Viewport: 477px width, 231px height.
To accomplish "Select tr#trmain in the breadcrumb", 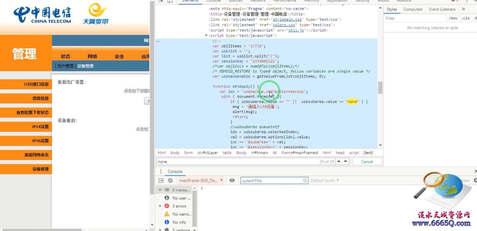I will pos(260,153).
